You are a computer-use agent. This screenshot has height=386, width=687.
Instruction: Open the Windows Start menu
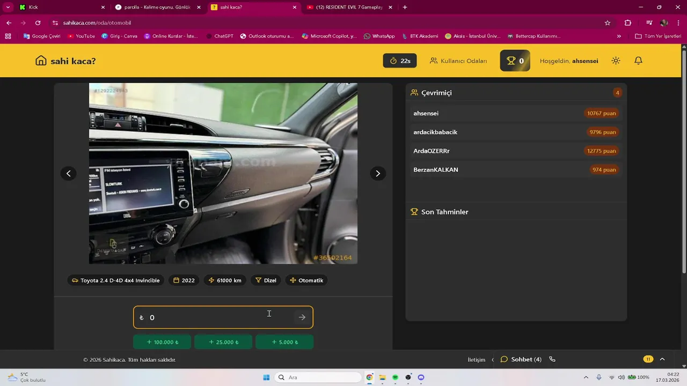coord(266,377)
